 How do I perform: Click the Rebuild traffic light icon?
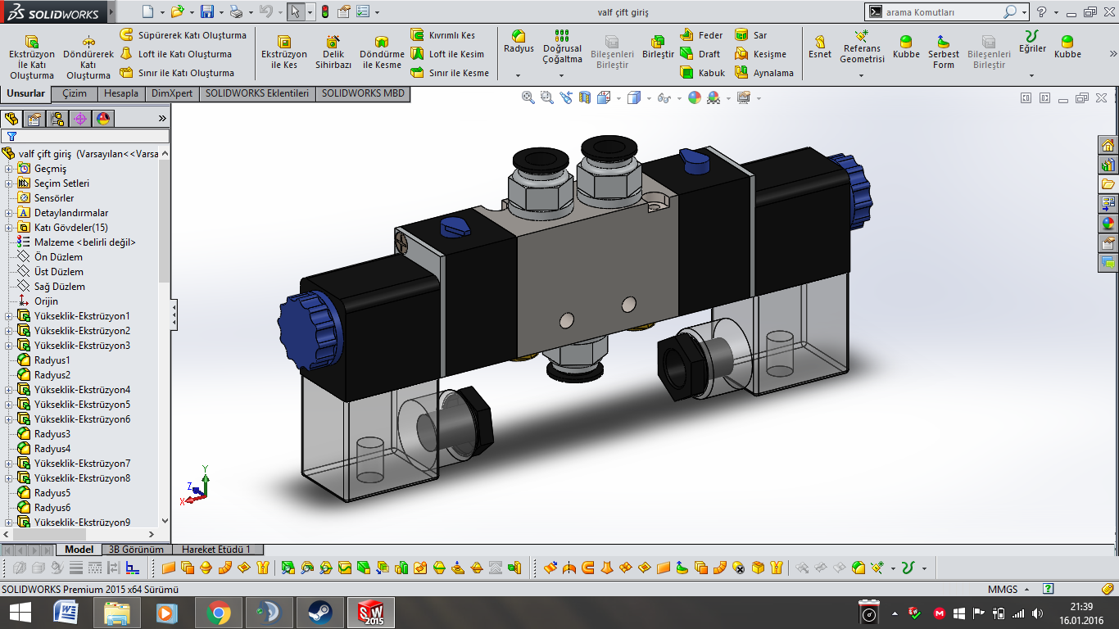(324, 11)
